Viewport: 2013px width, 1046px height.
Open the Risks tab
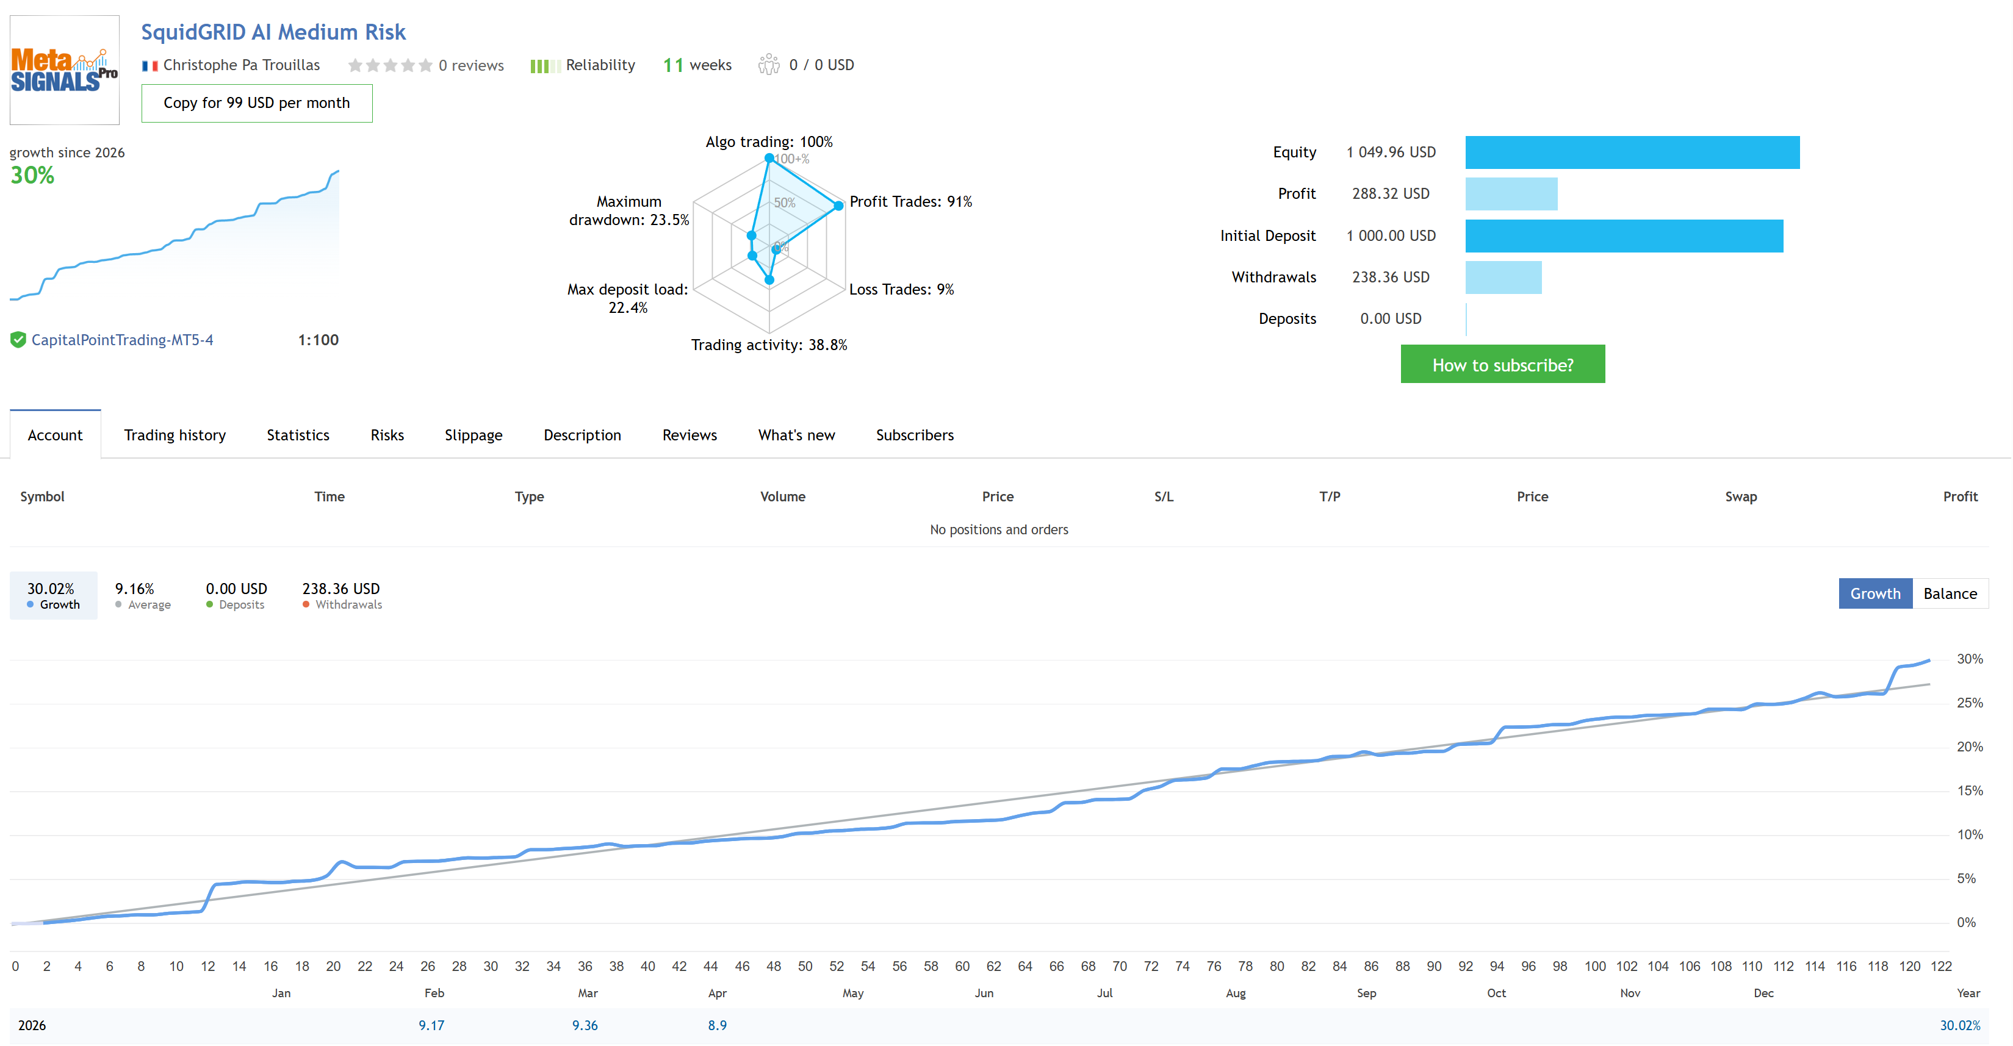pyautogui.click(x=387, y=435)
